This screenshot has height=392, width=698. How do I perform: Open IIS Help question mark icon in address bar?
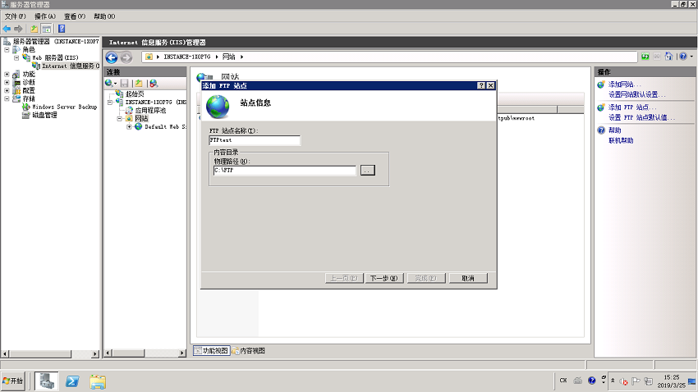(683, 57)
